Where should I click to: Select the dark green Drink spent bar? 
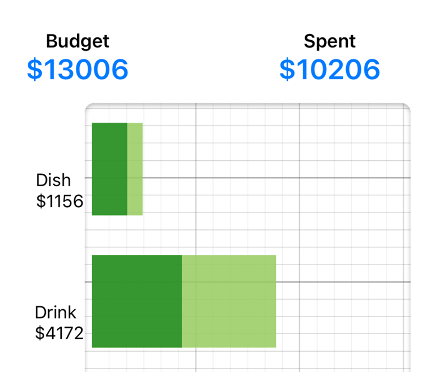point(137,301)
